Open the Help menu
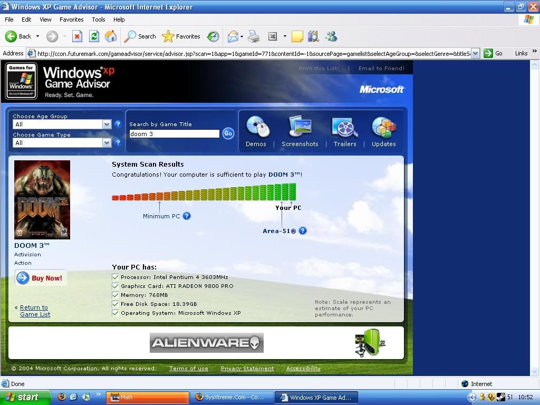Viewport: 540px width, 405px height. (119, 20)
